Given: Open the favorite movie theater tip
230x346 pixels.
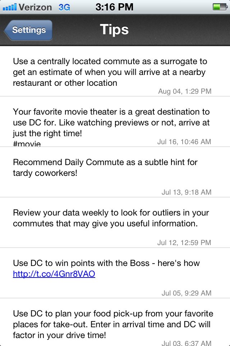Looking at the screenshot, I should pos(111,123).
